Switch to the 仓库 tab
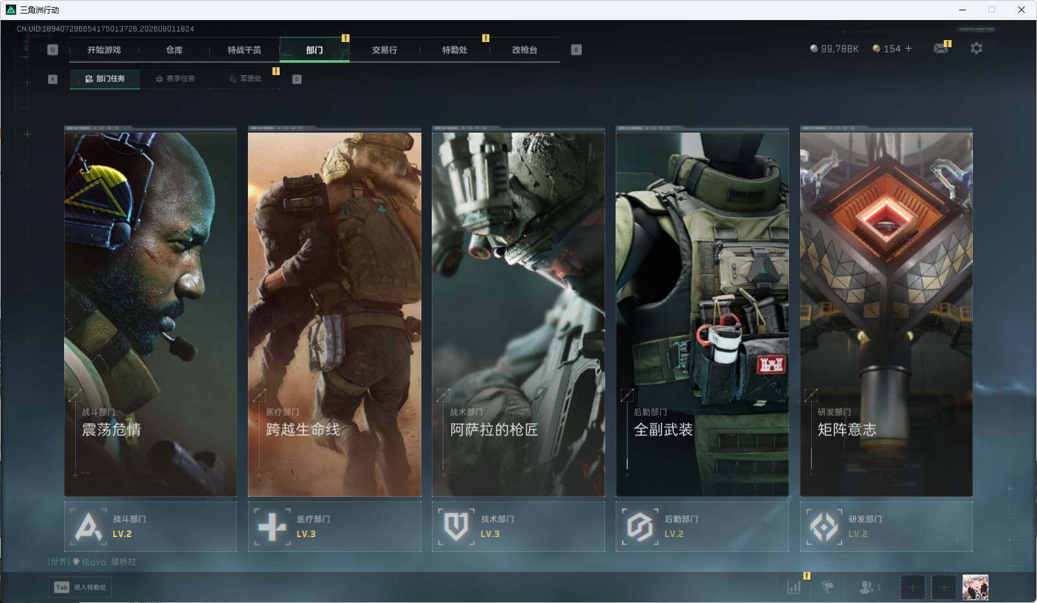Image resolution: width=1037 pixels, height=603 pixels. pos(174,50)
